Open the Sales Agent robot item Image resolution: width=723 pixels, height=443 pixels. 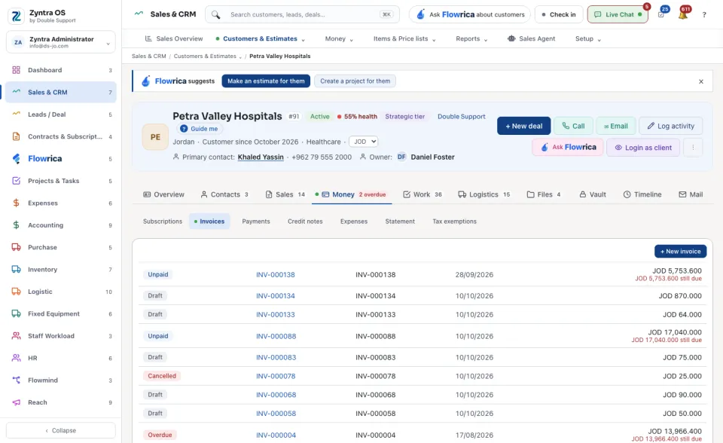[531, 38]
